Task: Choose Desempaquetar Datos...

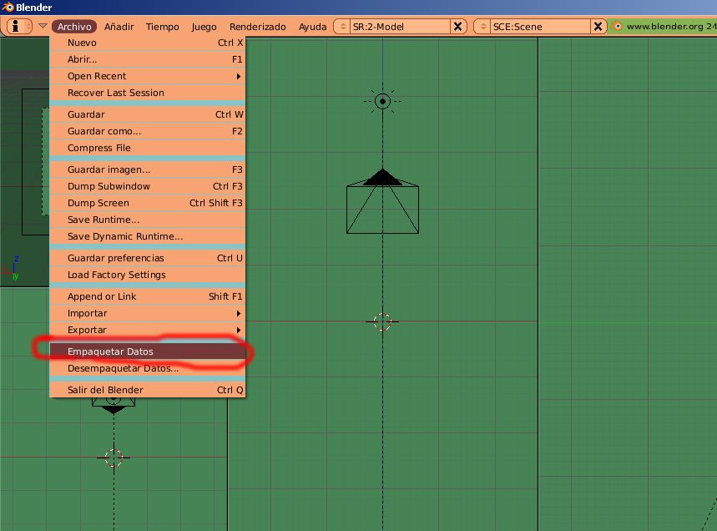Action: coord(147,368)
